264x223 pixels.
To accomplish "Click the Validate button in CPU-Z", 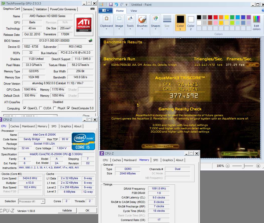I will tap(67, 210).
